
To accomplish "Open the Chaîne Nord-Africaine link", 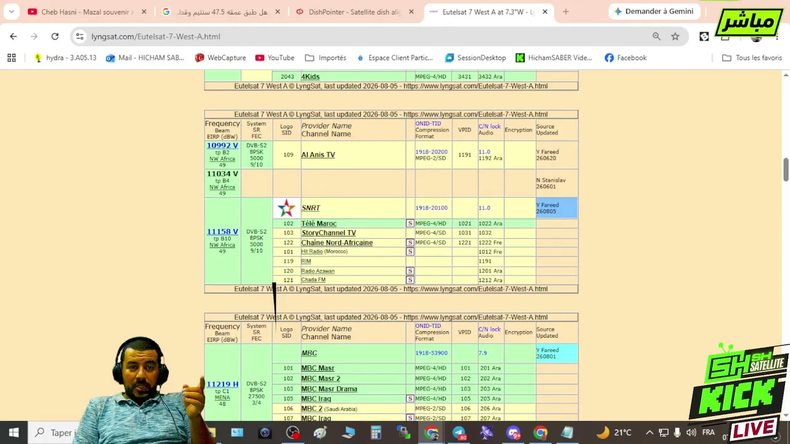I will coord(337,242).
